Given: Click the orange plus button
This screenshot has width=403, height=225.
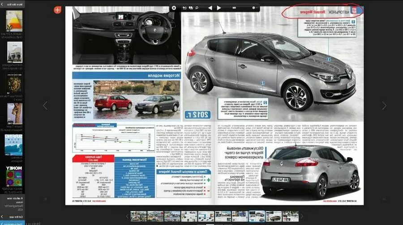Looking at the screenshot, I should 58,10.
